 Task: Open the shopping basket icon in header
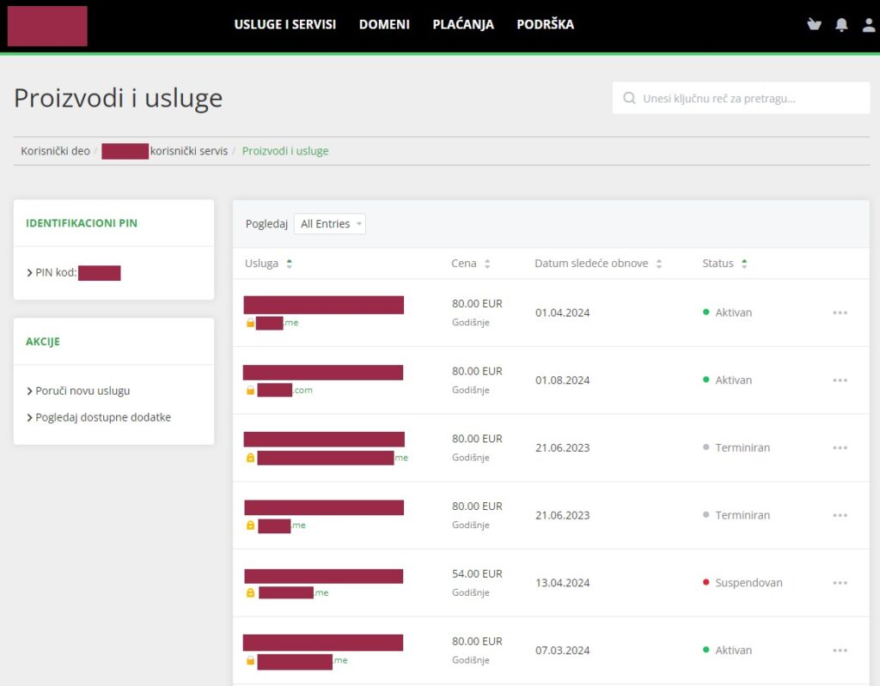tap(814, 25)
